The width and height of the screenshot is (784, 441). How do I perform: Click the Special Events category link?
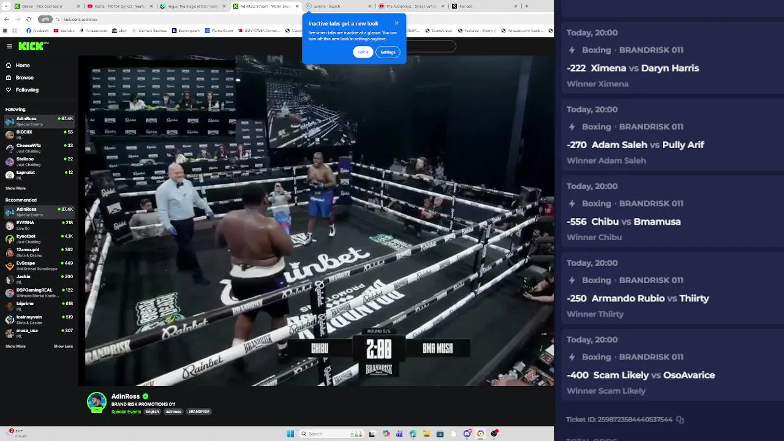tap(126, 412)
